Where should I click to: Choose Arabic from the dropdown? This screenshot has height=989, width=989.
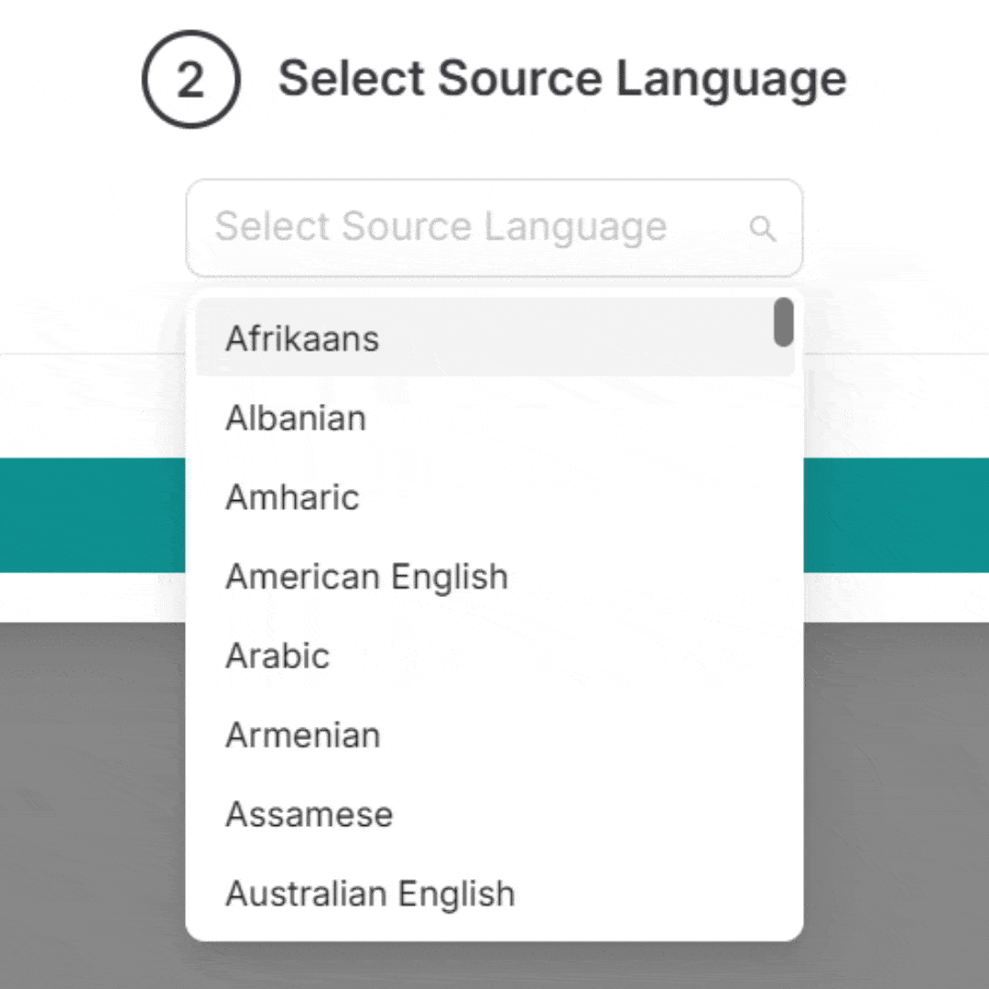tap(494, 656)
